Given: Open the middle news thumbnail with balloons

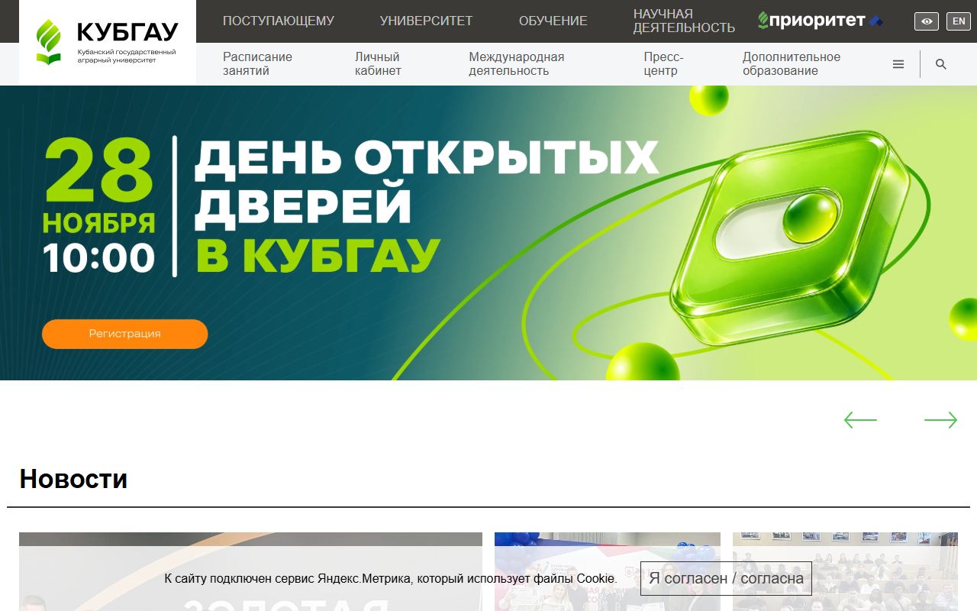Looking at the screenshot, I should click(608, 571).
